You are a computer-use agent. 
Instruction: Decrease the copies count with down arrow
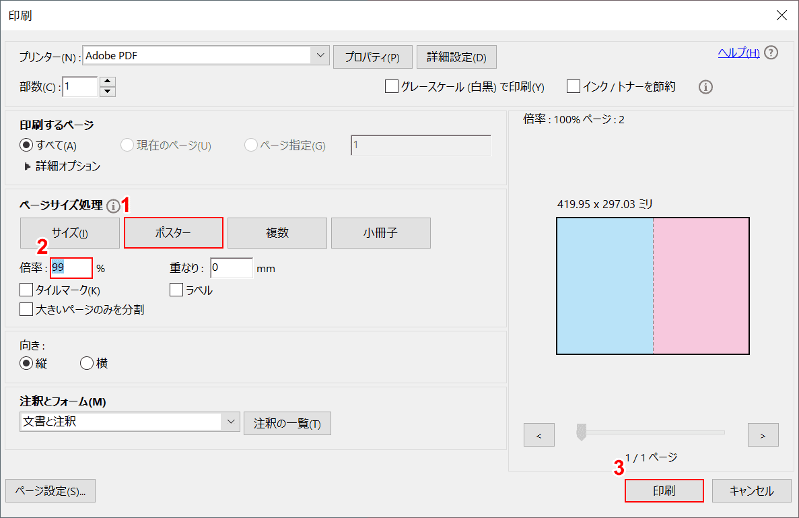tap(108, 92)
